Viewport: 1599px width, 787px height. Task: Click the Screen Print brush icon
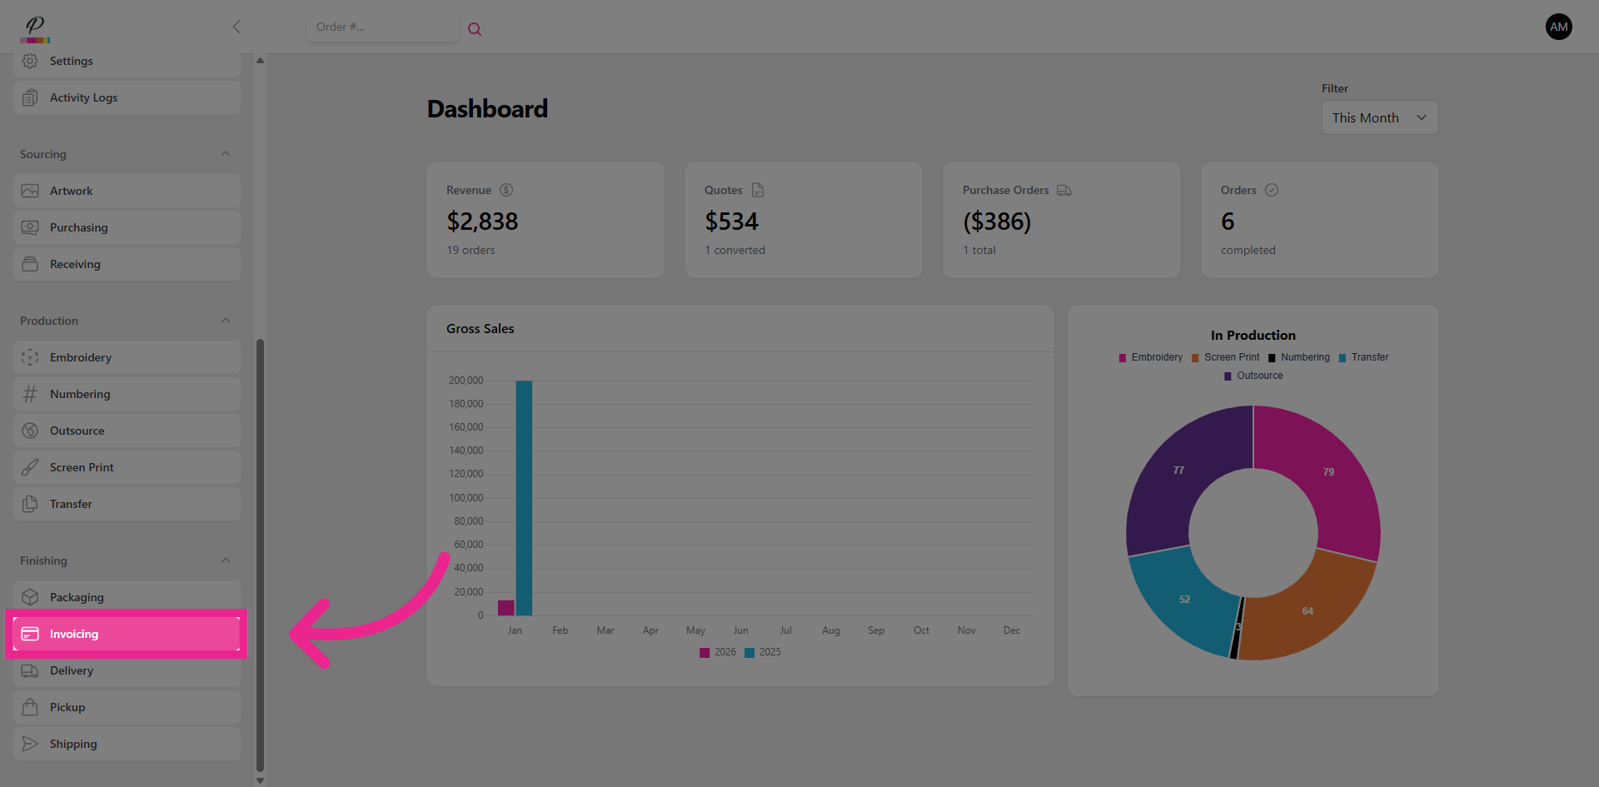(x=30, y=467)
